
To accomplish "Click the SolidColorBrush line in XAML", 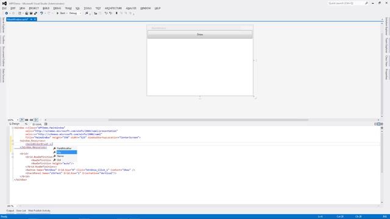I will 39,144.
